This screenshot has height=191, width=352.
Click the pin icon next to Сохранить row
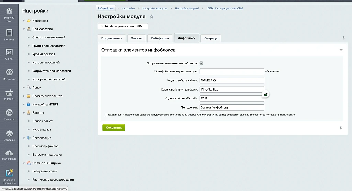(341, 128)
